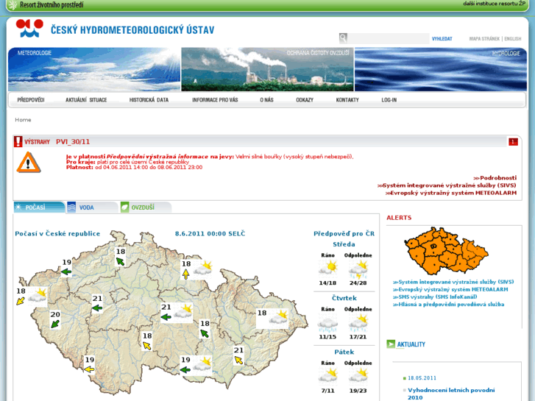Switch to the VODA tab
This screenshot has height=401, width=535.
92,207
